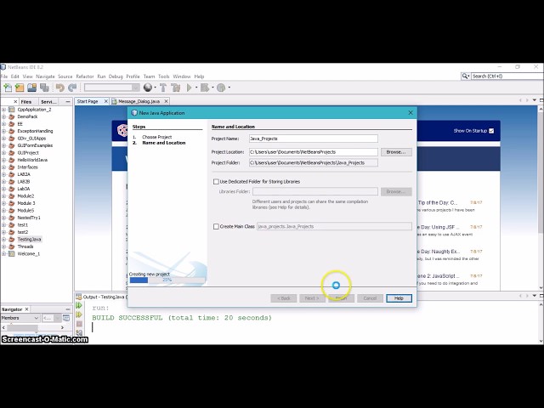Close the Message_Dialog.java tab

point(167,101)
